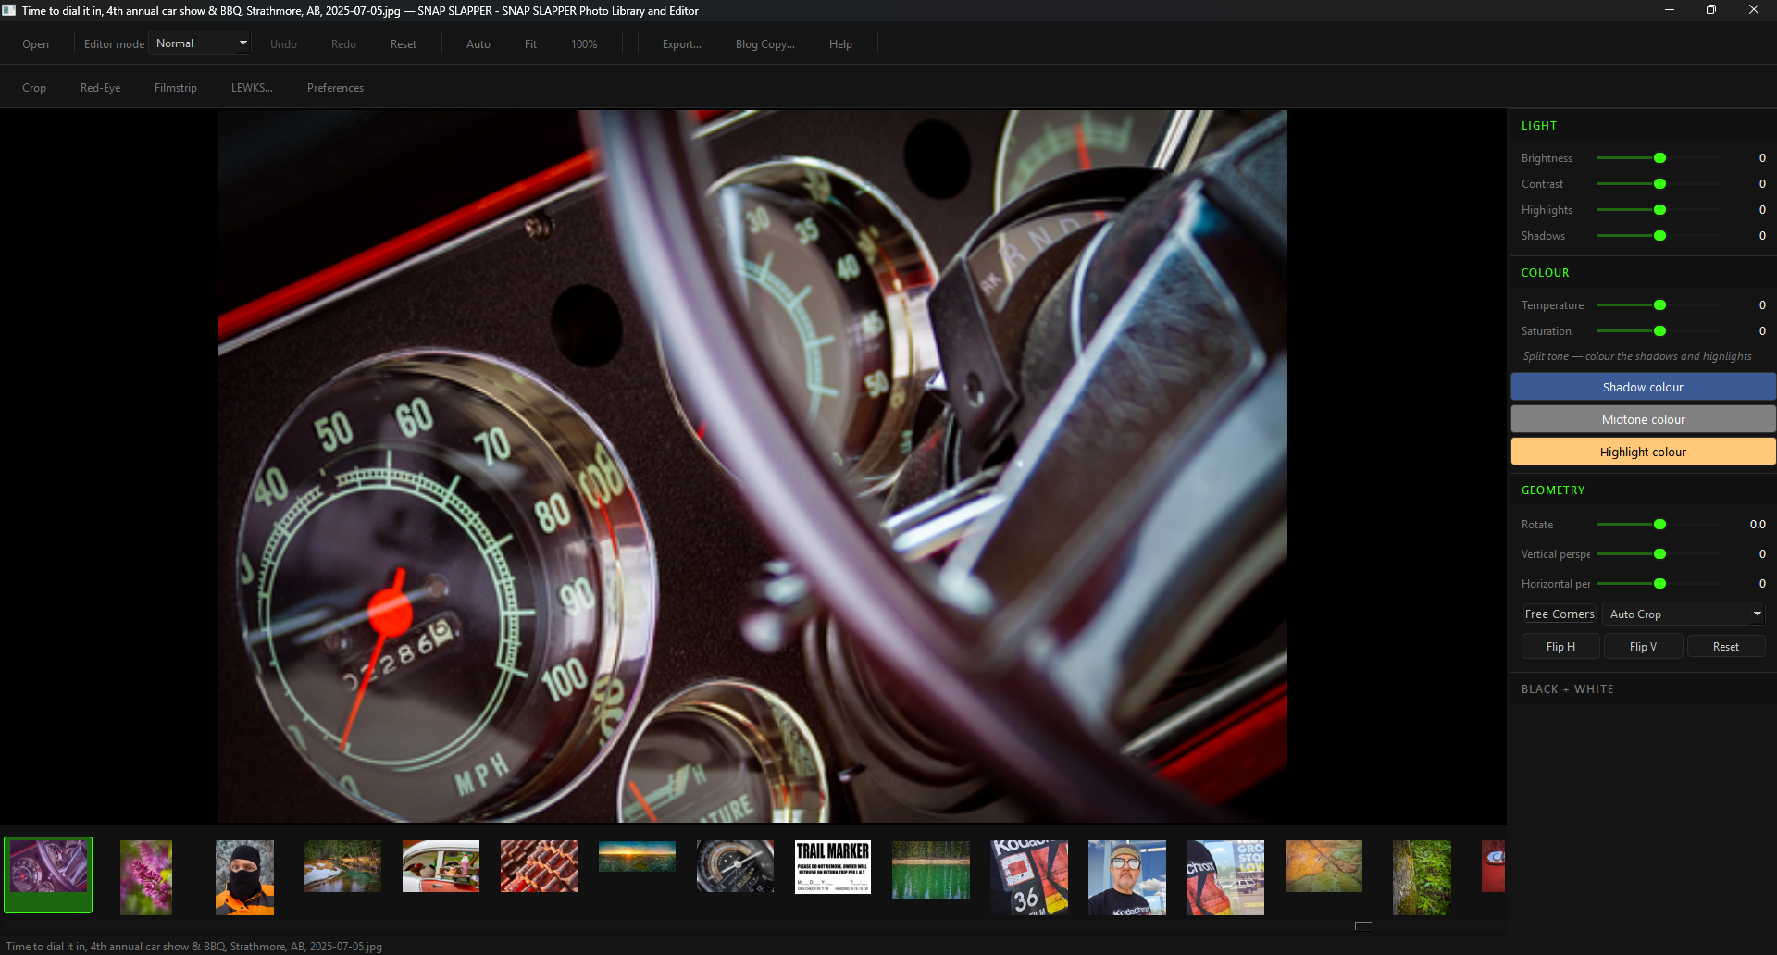This screenshot has height=955, width=1777.
Task: Pick the Shadow colour swatch
Action: [1643, 387]
